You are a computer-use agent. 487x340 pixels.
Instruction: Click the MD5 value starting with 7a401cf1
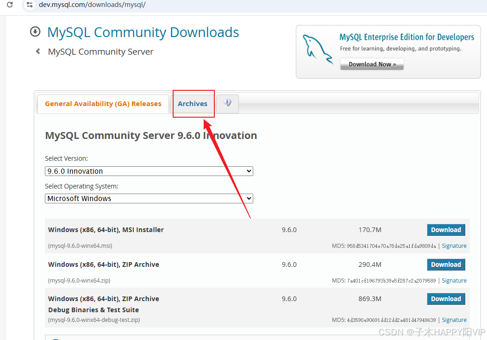[x=391, y=281]
